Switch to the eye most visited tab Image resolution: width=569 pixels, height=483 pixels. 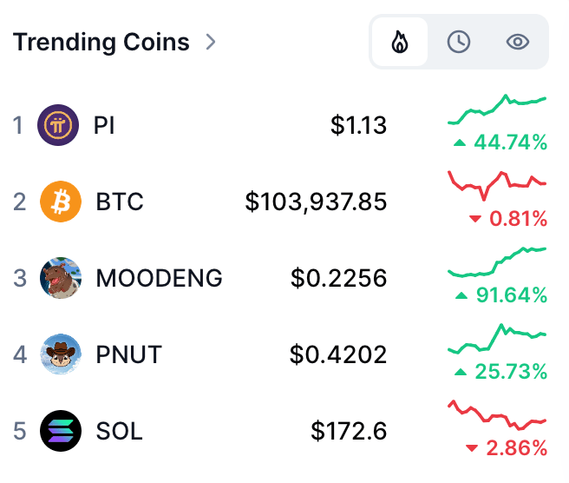pyautogui.click(x=518, y=42)
